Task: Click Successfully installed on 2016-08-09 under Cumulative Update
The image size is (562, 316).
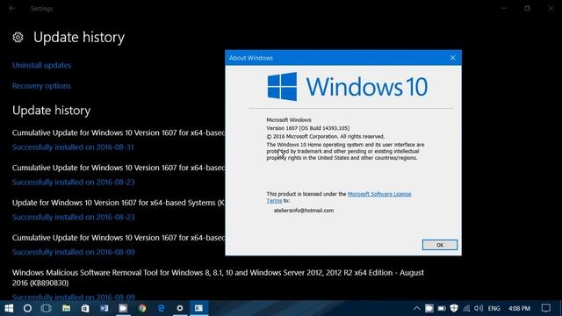Action: [x=74, y=252]
